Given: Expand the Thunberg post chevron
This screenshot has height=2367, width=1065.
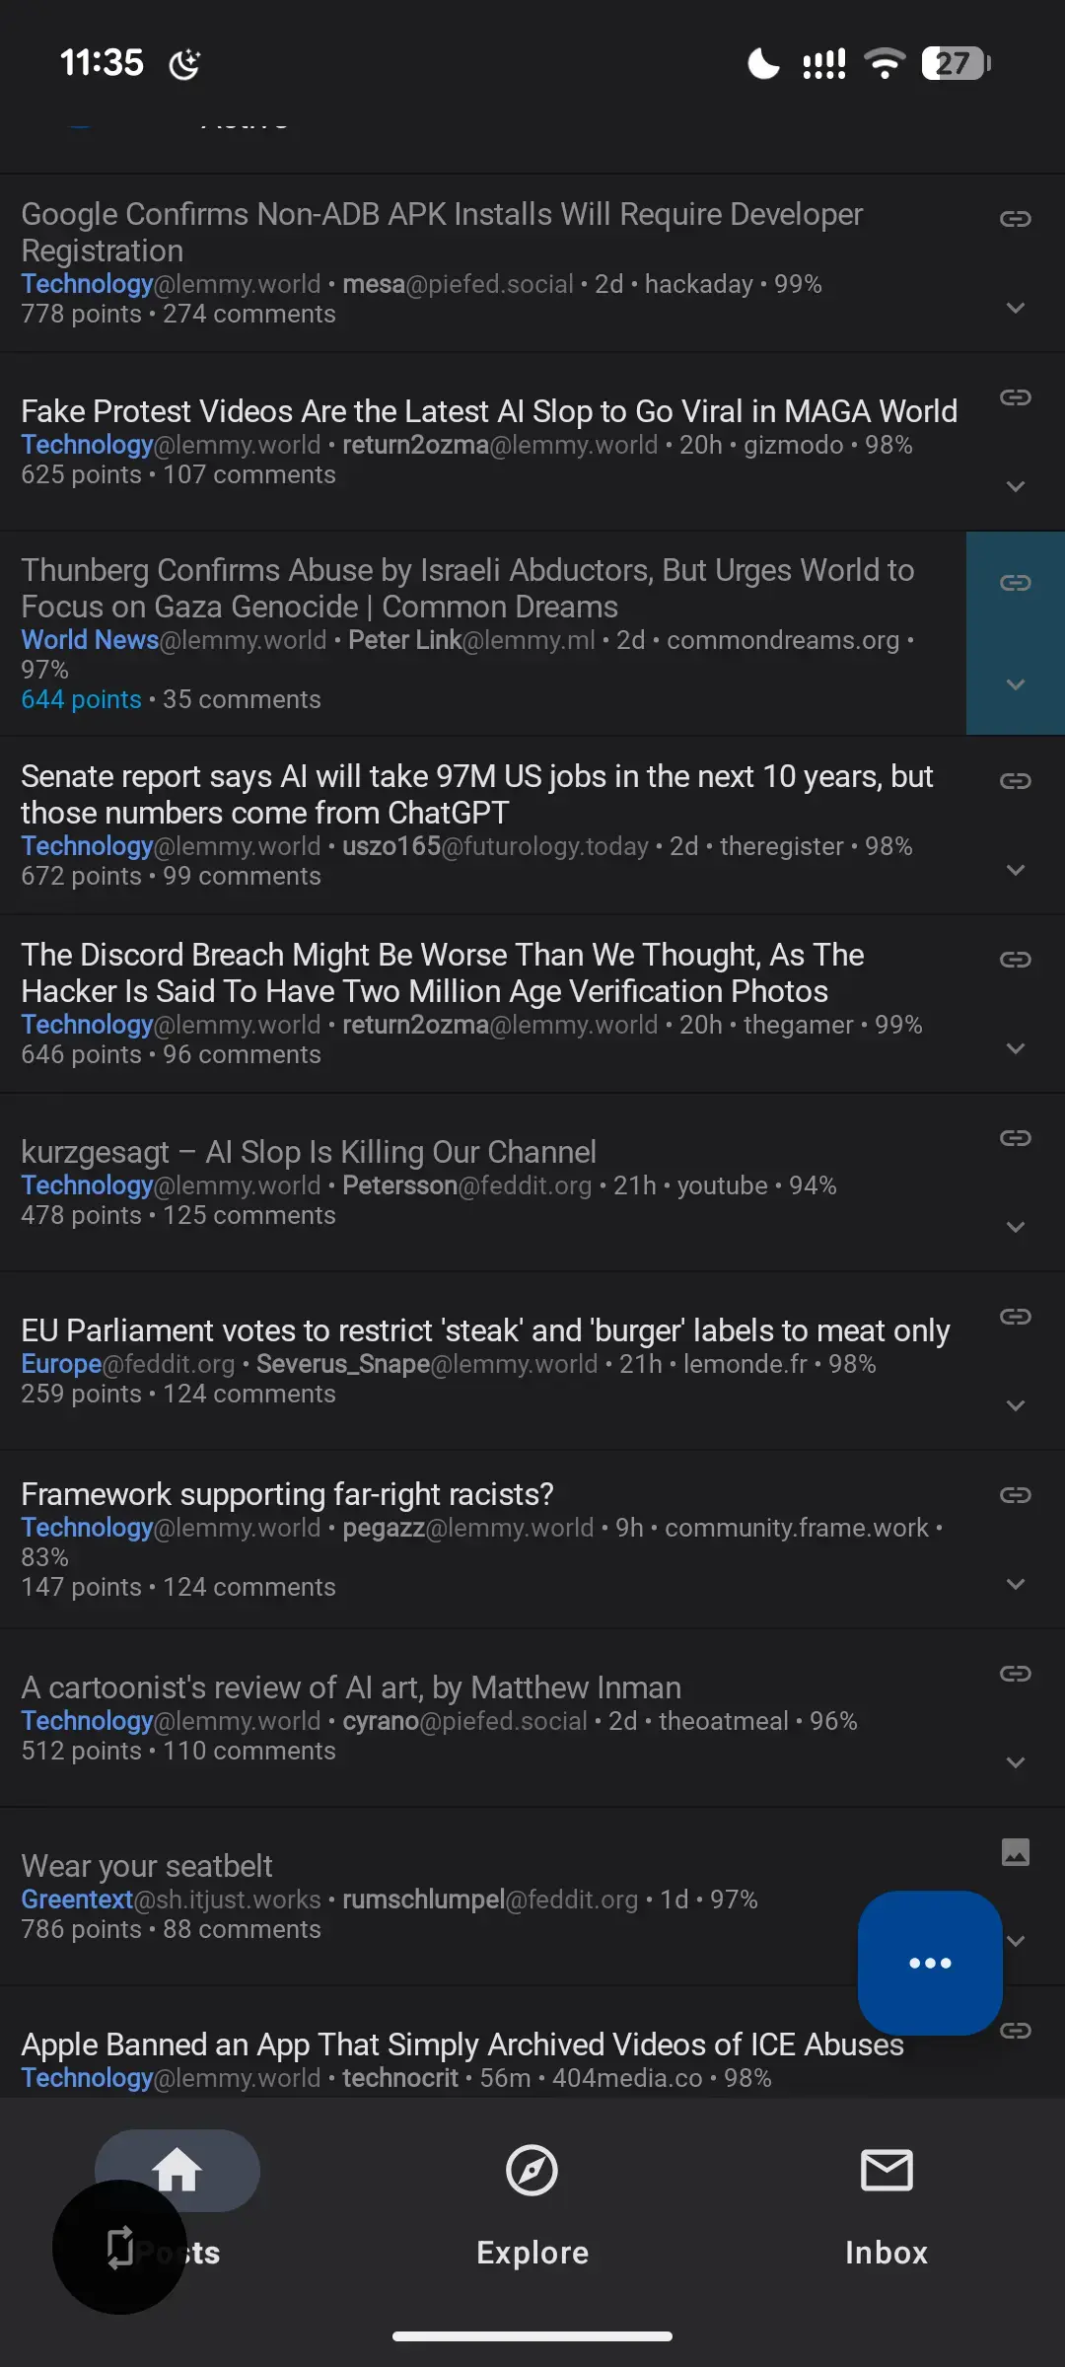Looking at the screenshot, I should point(1015,684).
